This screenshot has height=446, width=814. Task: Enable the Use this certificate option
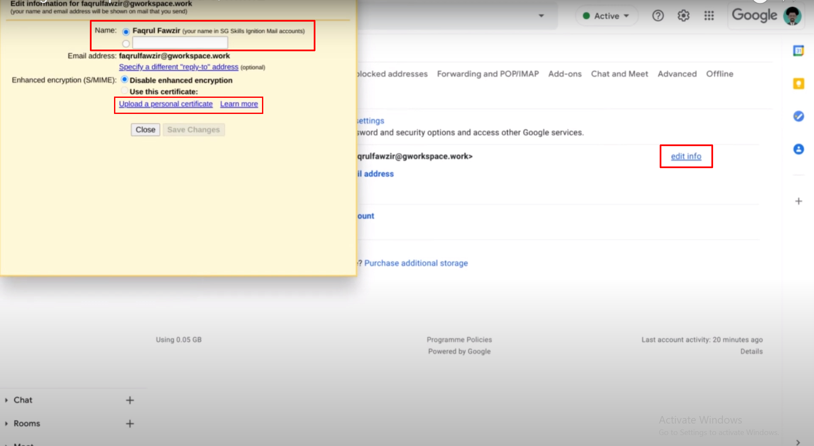(124, 90)
